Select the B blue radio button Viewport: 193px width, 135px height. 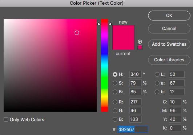[115, 119]
